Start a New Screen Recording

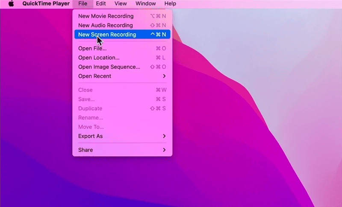[107, 35]
